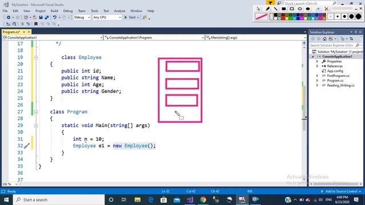The image size is (365, 205).
Task: Click the notifications filter flag icon
Action: 270,3
